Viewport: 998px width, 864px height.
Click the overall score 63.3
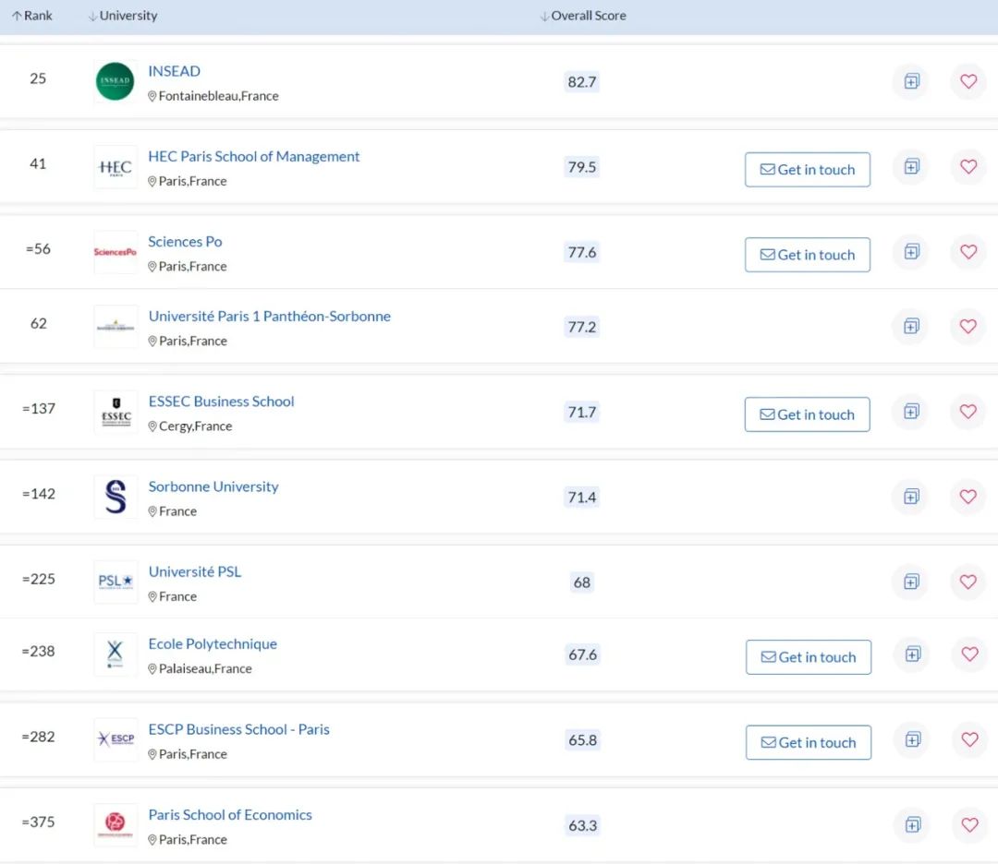coord(582,825)
